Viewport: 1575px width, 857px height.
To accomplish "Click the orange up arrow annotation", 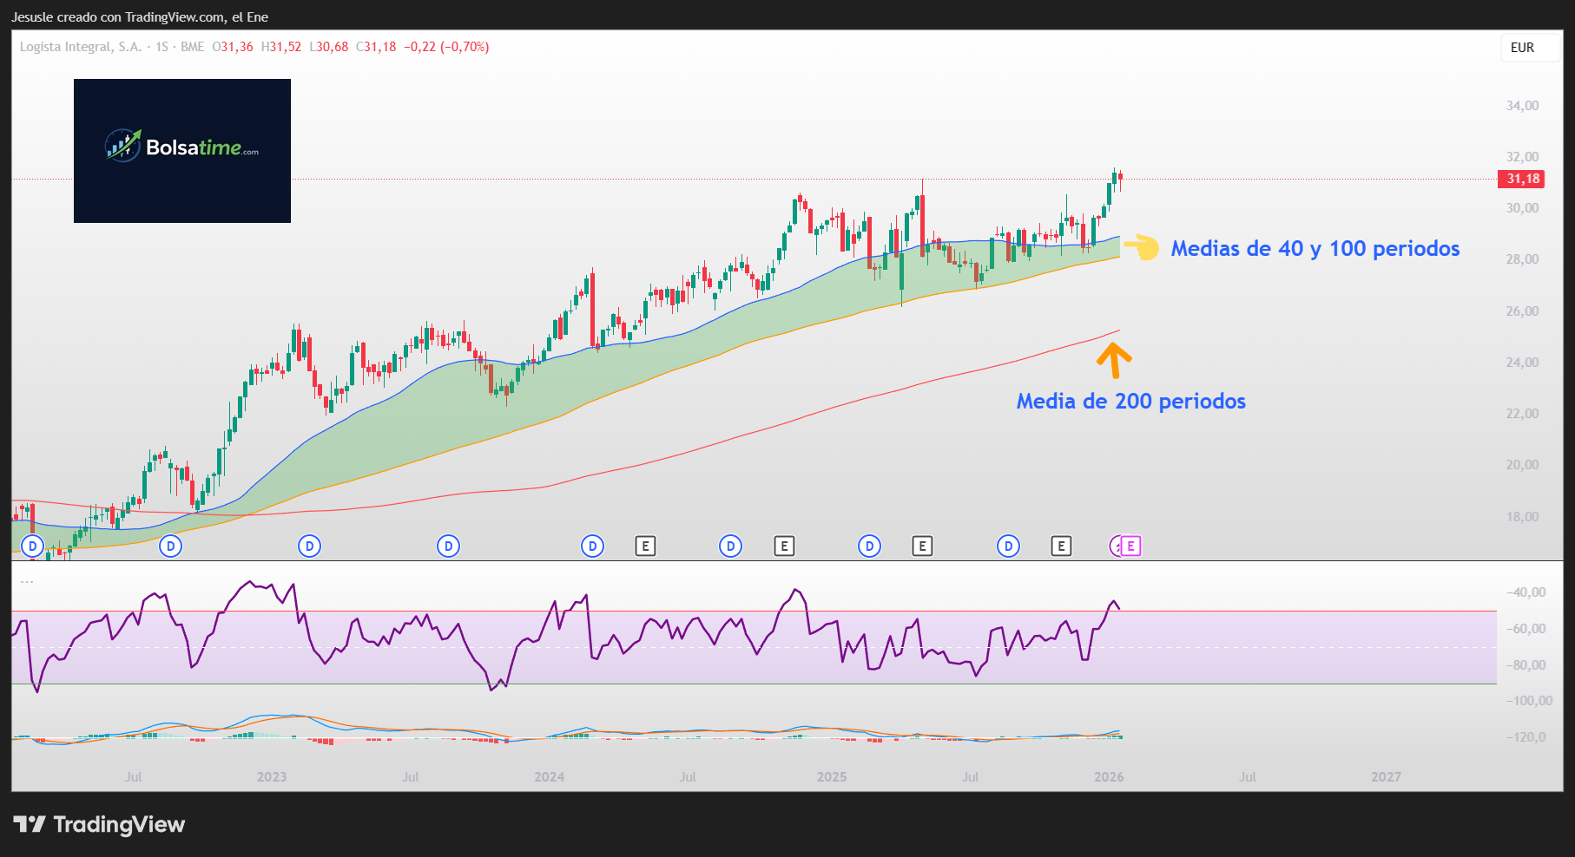I will click(x=1113, y=360).
